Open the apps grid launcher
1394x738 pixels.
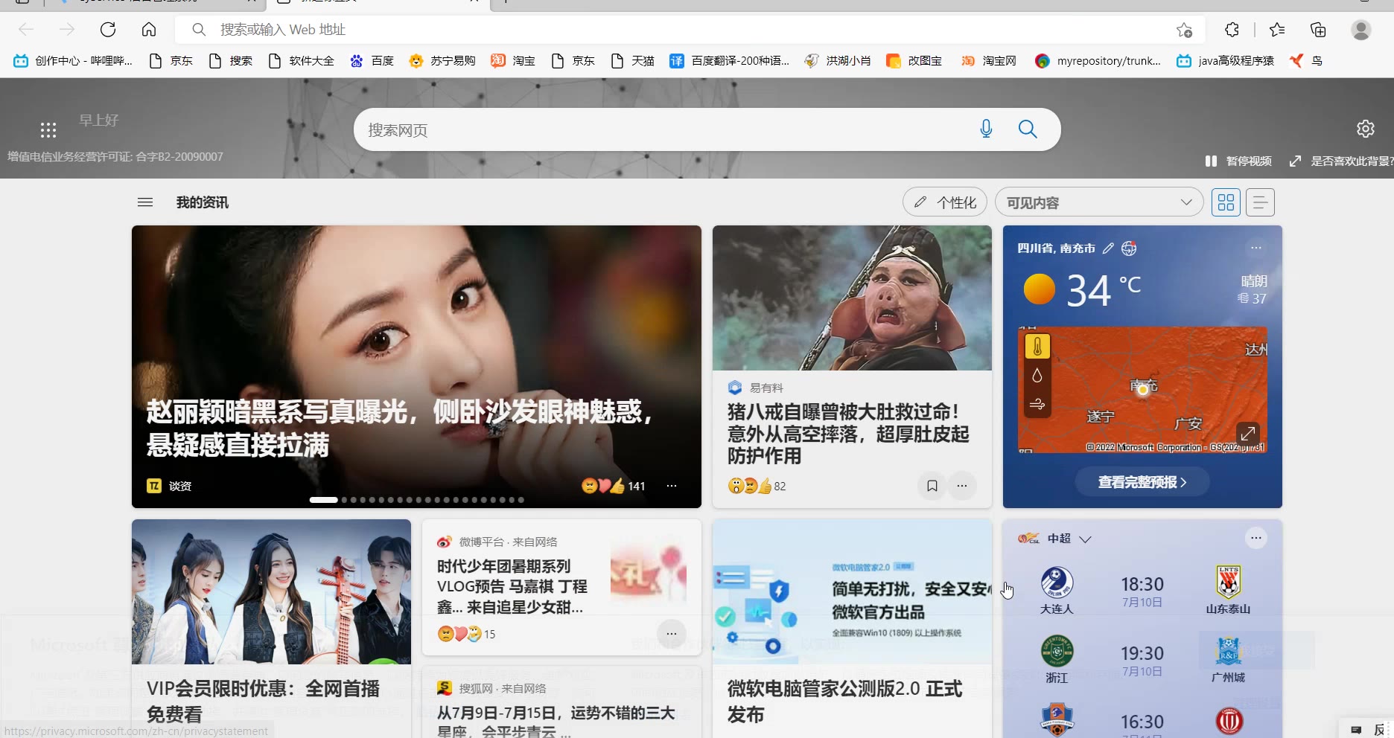click(x=48, y=130)
